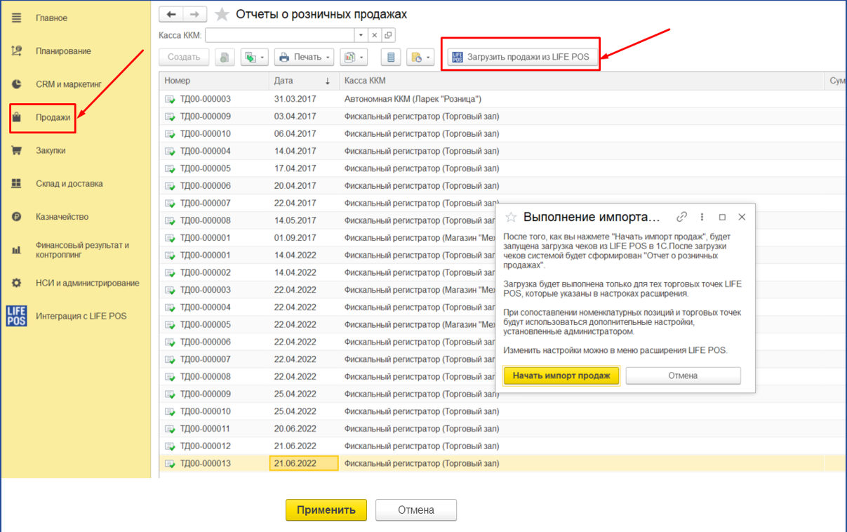This screenshot has width=847, height=532.
Task: Expand the create-based-on dropdown after the post icon
Action: click(x=255, y=57)
